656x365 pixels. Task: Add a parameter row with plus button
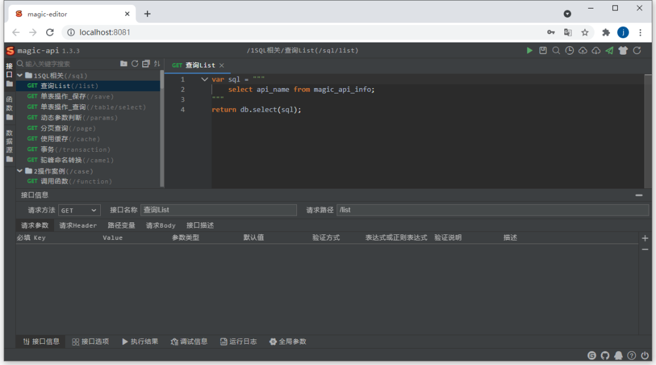point(644,237)
